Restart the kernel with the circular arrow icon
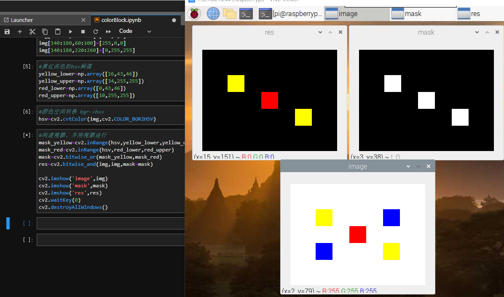Screen dimensions: 504x297 96,32
